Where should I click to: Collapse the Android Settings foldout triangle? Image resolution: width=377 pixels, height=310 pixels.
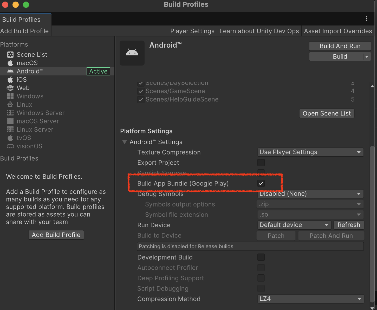point(125,142)
